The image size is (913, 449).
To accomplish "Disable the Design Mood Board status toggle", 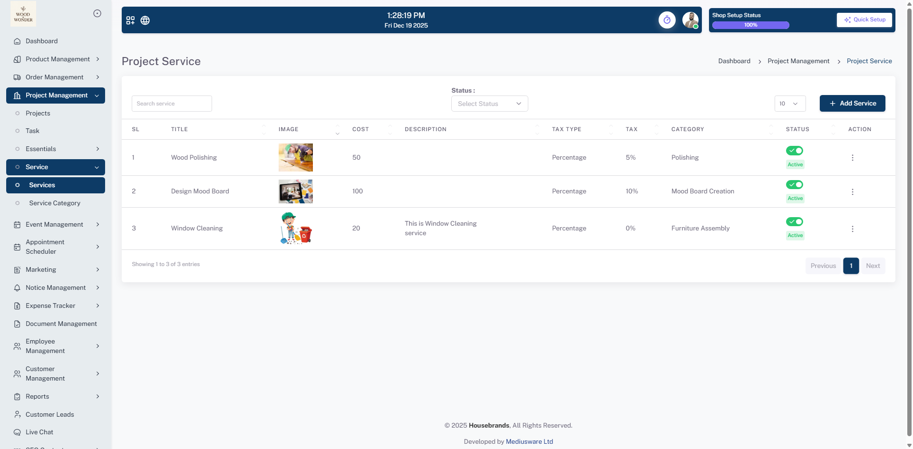I will 794,184.
